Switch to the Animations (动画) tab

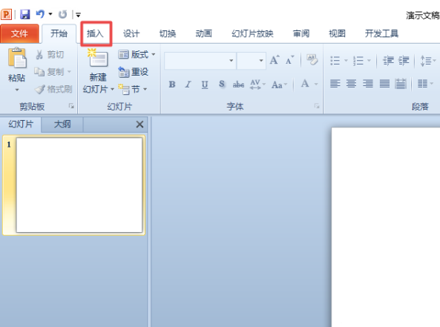(x=204, y=33)
